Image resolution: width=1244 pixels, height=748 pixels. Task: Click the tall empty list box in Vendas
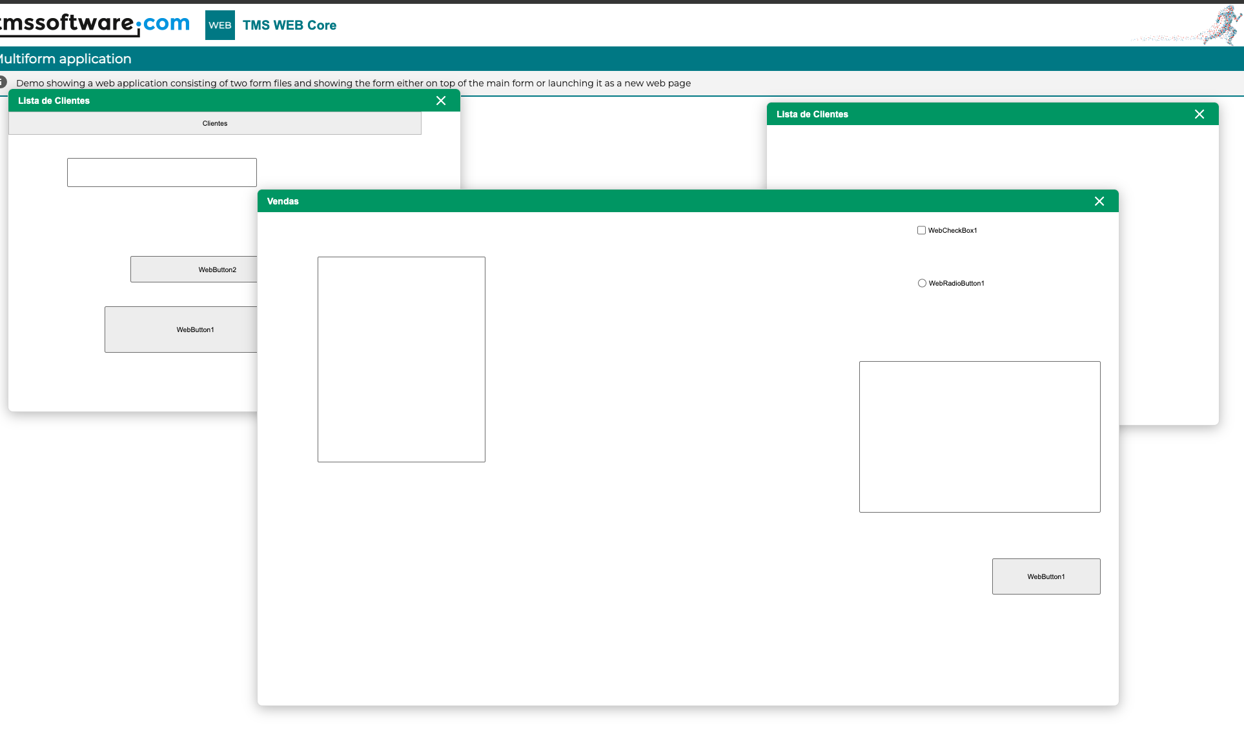pos(401,359)
